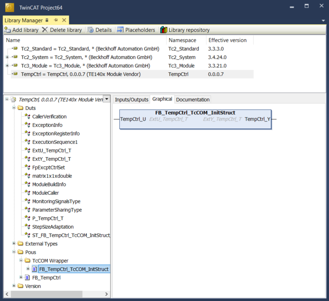Viewport: 329px width, 301px height.
Task: Open Library repository books icon
Action: (x=164, y=30)
